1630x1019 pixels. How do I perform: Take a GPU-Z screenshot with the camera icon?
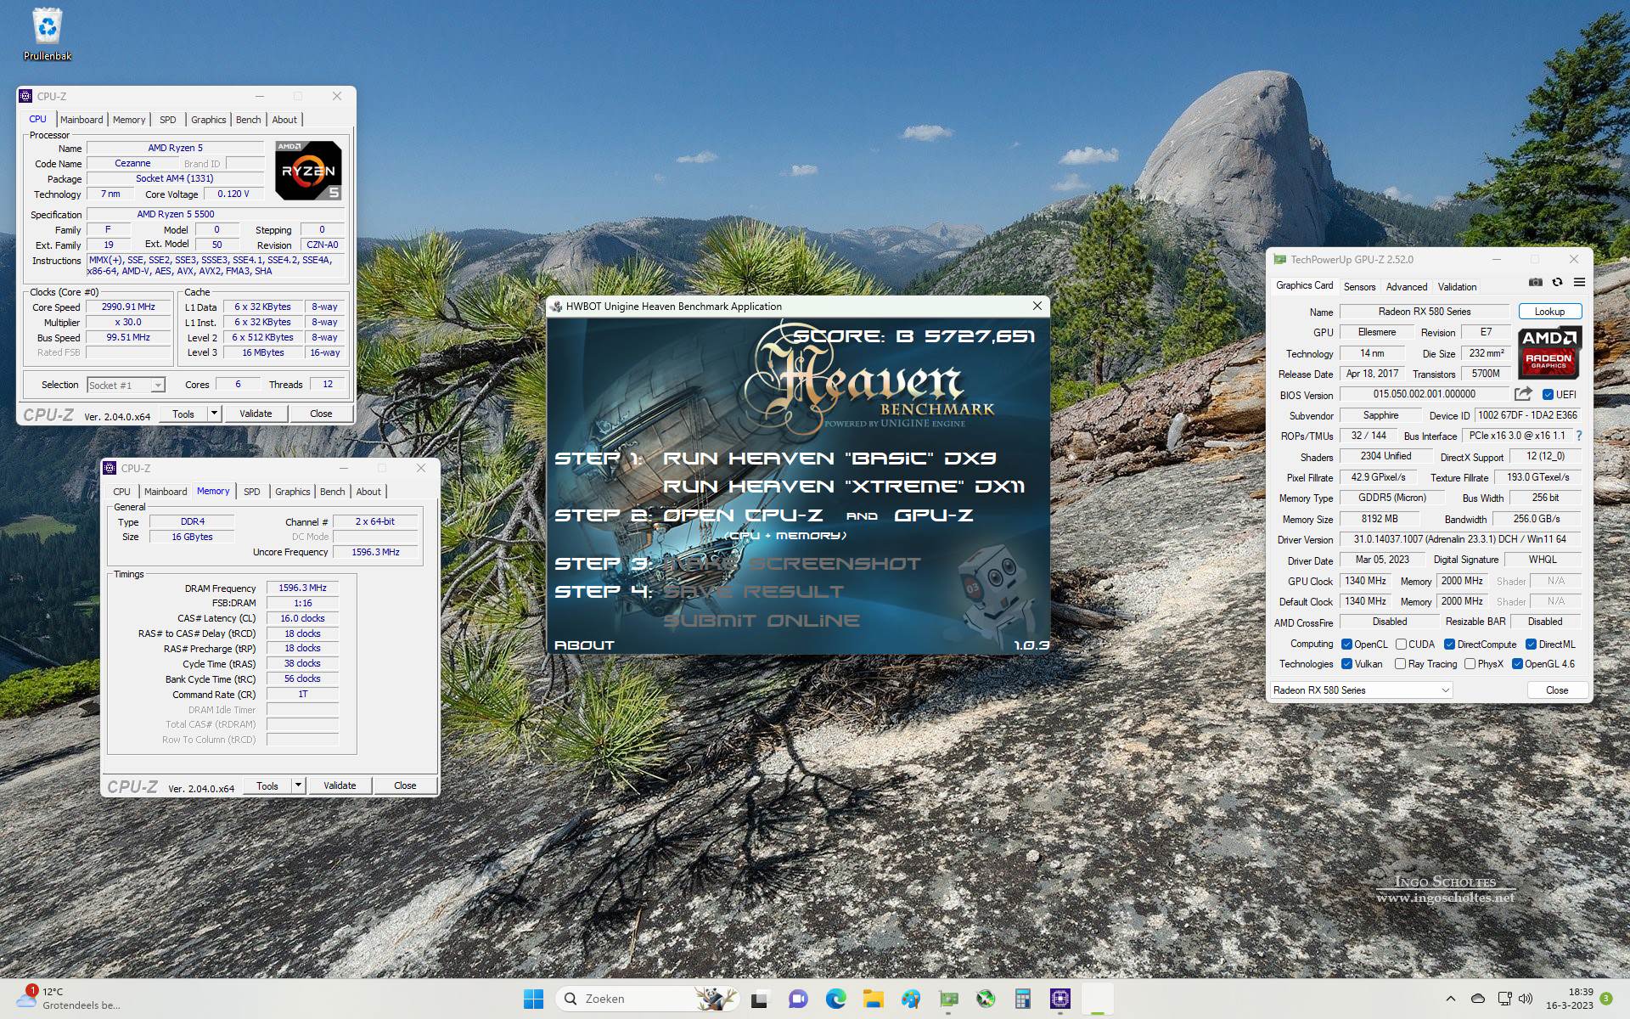click(1535, 283)
